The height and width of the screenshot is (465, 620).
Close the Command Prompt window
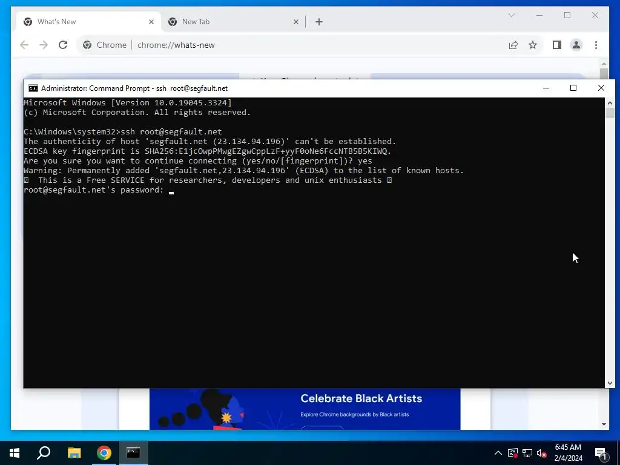pos(601,88)
